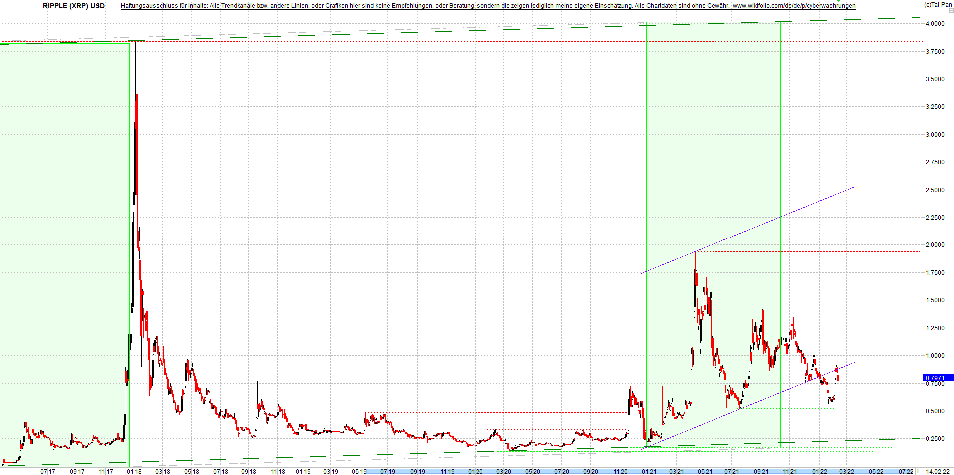
Task: Click the 3.2500 price axis label
Action: (x=935, y=107)
